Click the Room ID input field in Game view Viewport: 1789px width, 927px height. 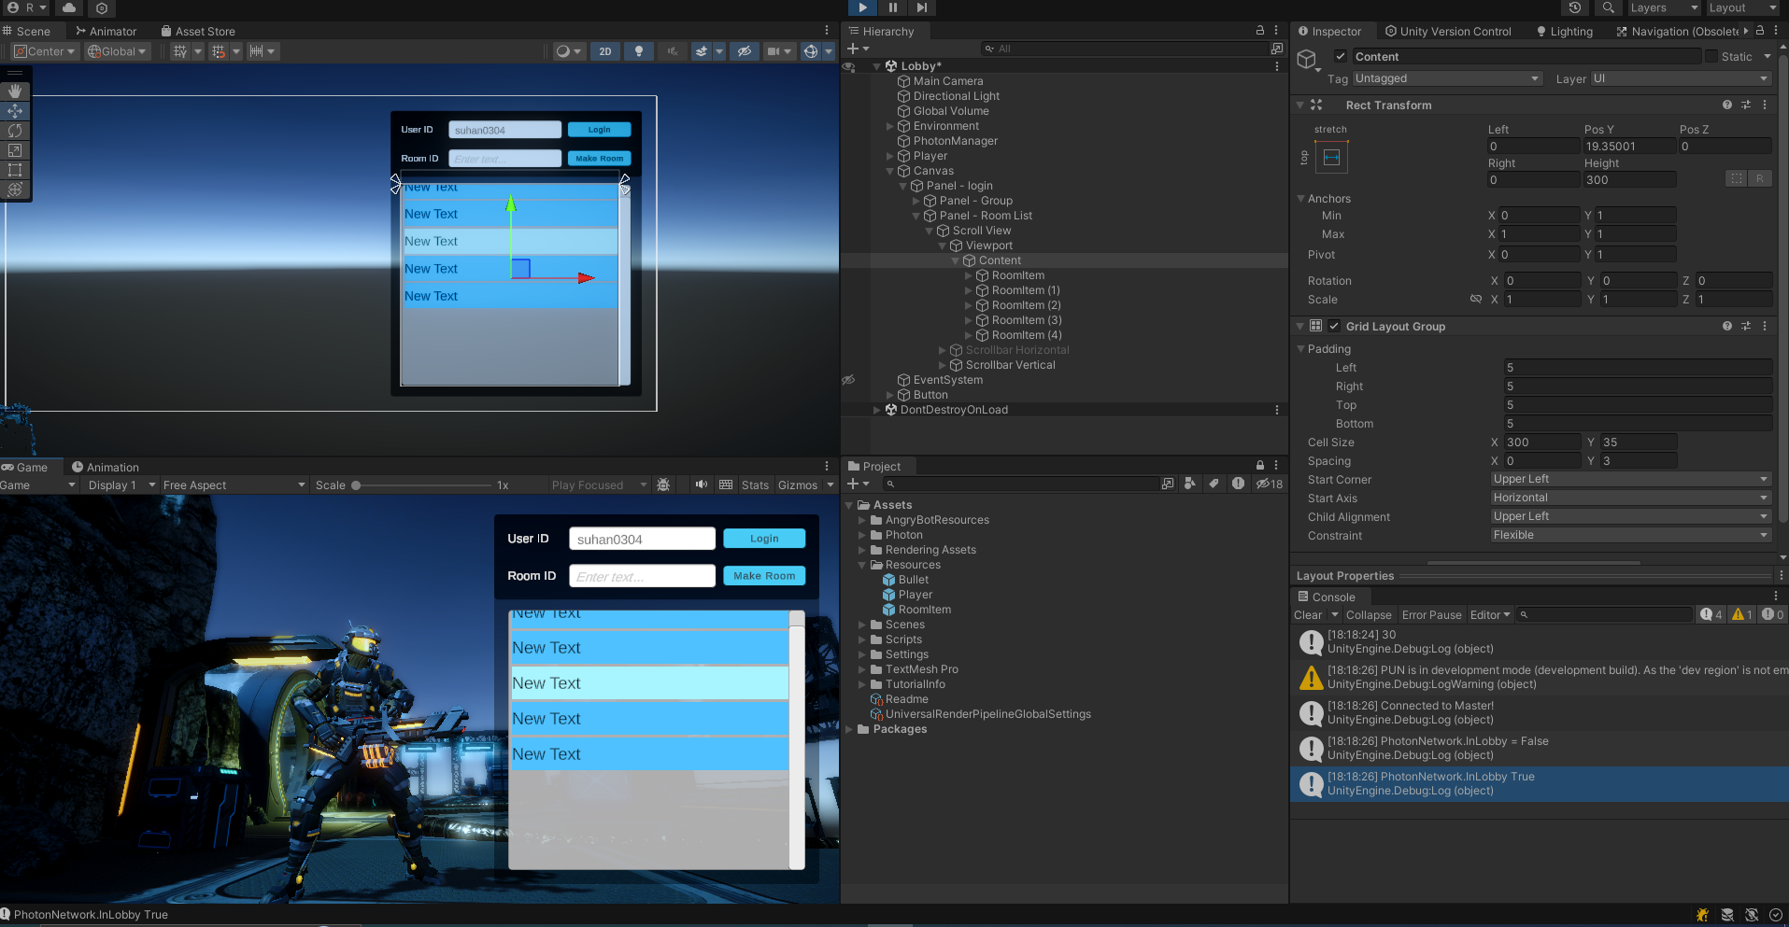coord(642,576)
